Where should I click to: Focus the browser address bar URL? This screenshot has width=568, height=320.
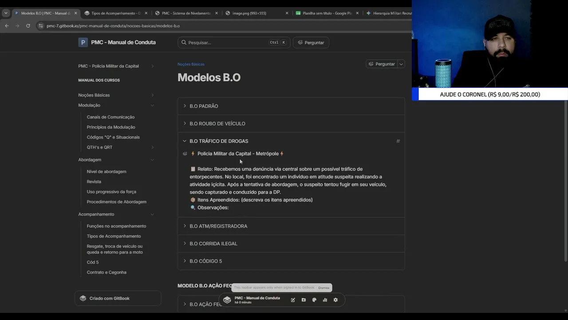113,26
